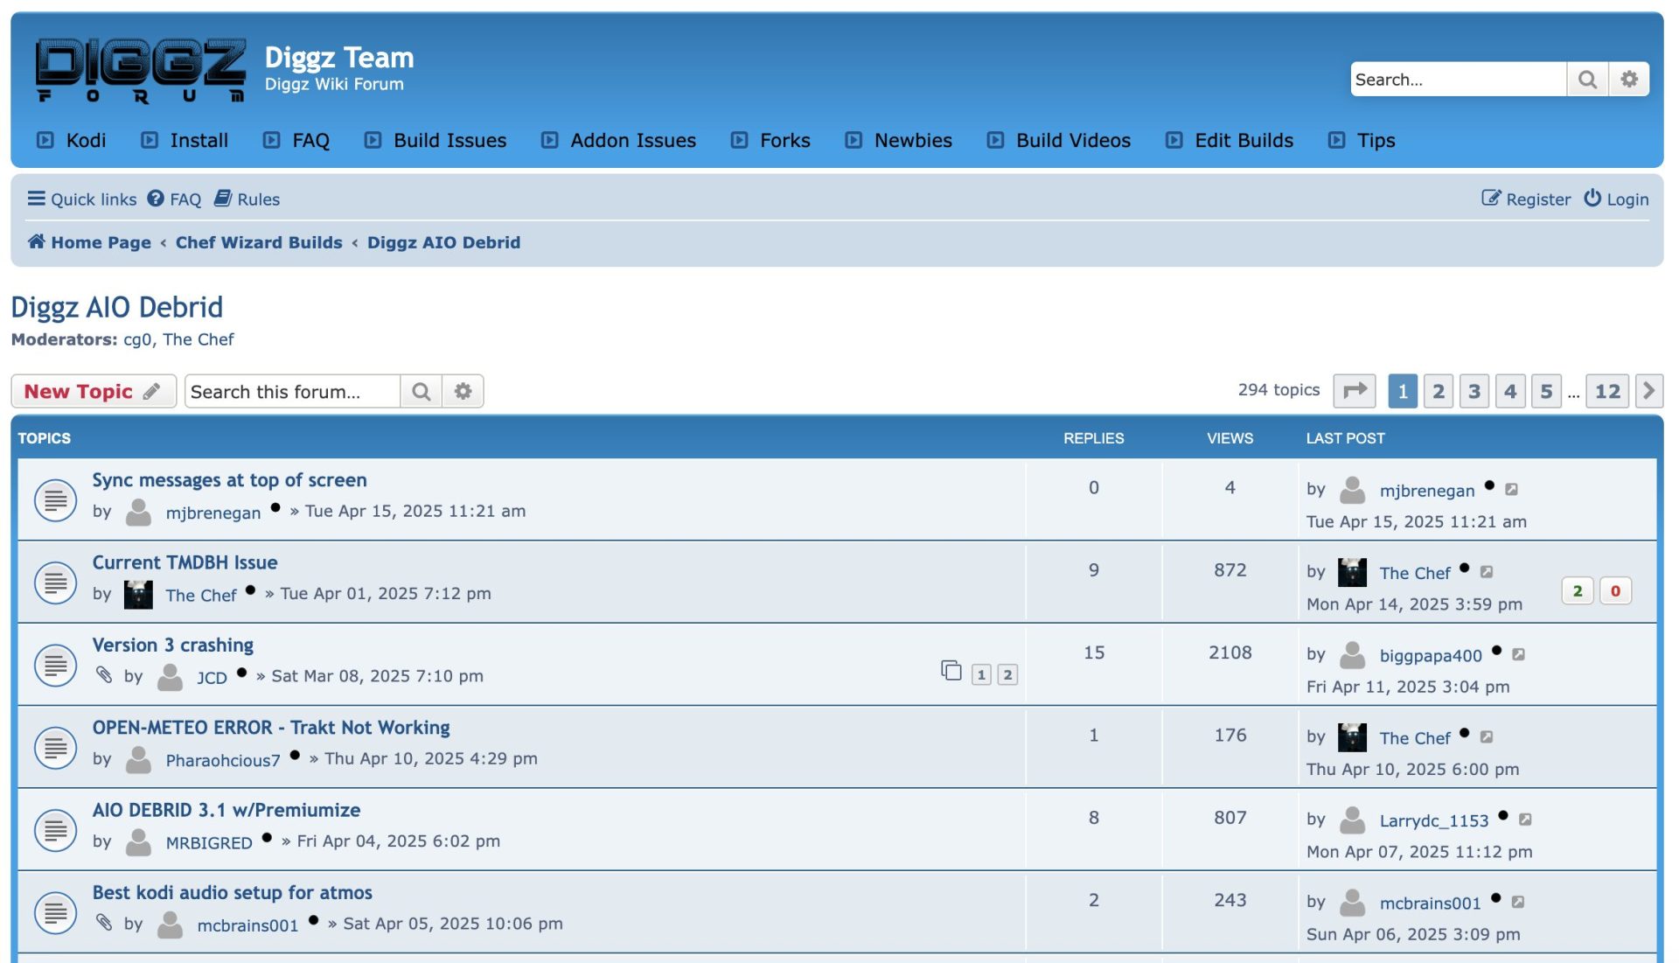
Task: Open MRBIGRED user profile
Action: tap(209, 842)
